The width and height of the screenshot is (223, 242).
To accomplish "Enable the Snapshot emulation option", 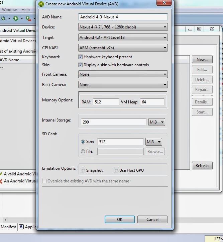I will click(83, 170).
